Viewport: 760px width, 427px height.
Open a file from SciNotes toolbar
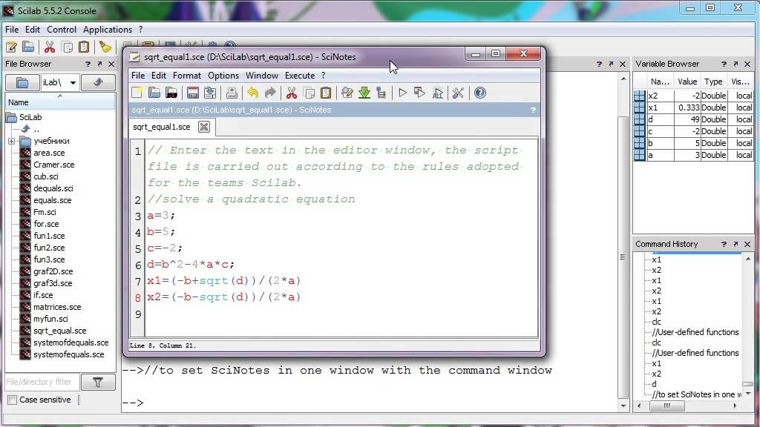click(154, 93)
